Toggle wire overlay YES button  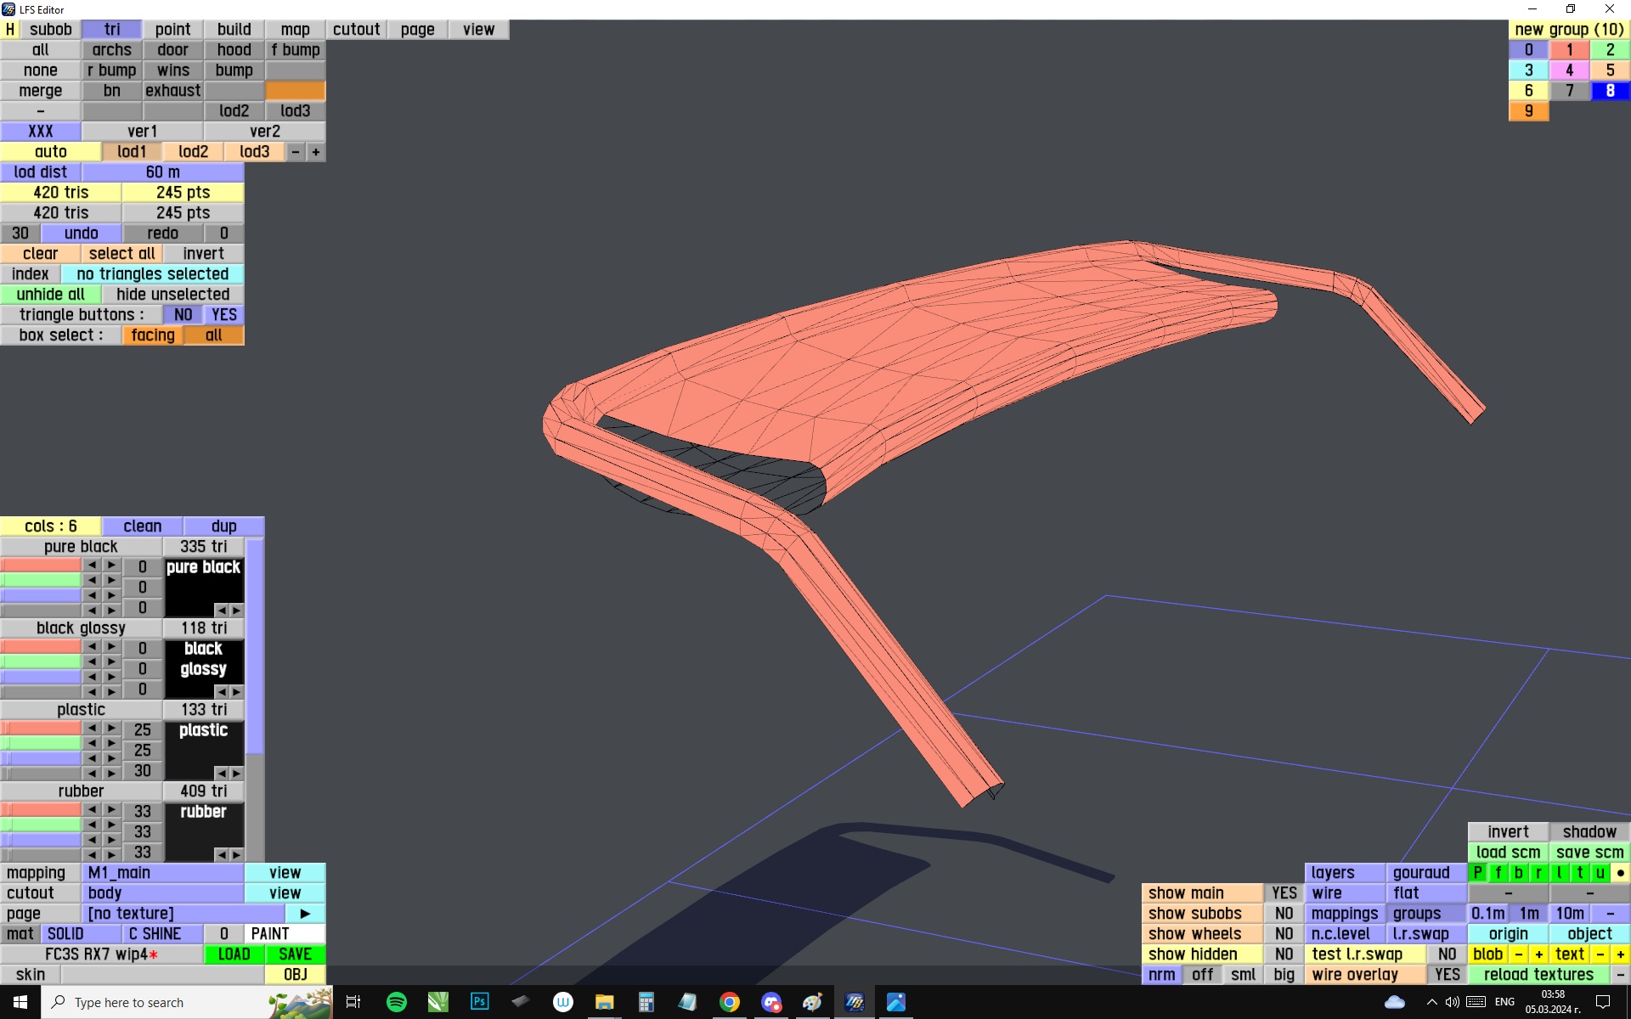coord(1447,975)
